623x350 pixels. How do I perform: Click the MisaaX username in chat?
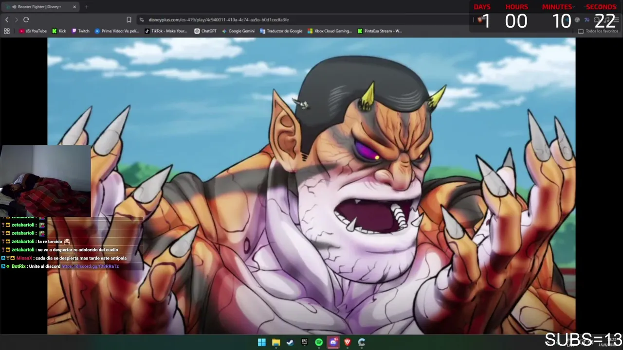point(24,258)
